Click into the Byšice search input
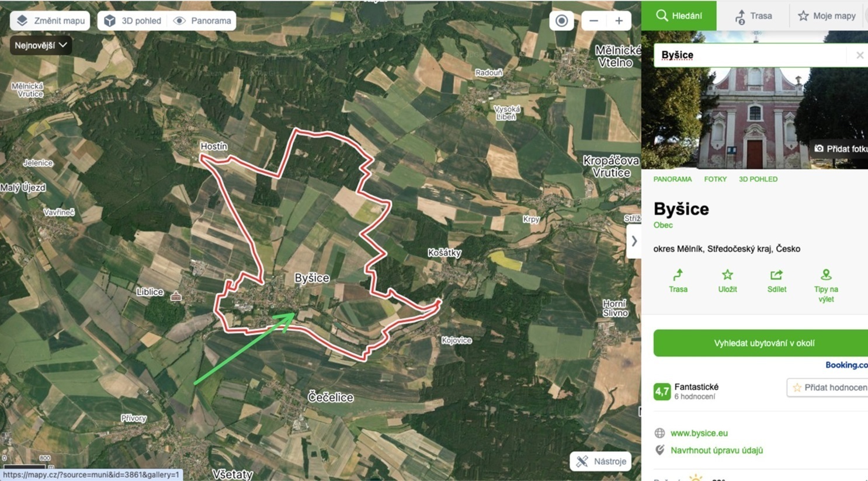Image resolution: width=868 pixels, height=481 pixels. [x=751, y=55]
